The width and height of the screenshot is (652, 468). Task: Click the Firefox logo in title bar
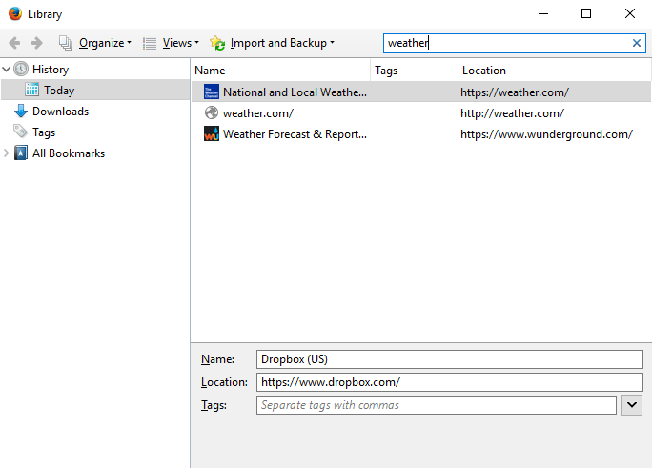(15, 13)
